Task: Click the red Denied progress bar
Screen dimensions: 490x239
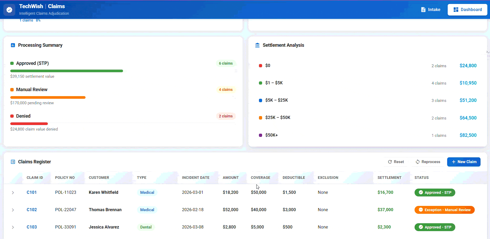Action: [29, 124]
